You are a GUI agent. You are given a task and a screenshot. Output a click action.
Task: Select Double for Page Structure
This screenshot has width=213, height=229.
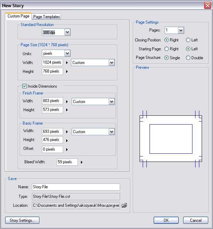pos(188,58)
